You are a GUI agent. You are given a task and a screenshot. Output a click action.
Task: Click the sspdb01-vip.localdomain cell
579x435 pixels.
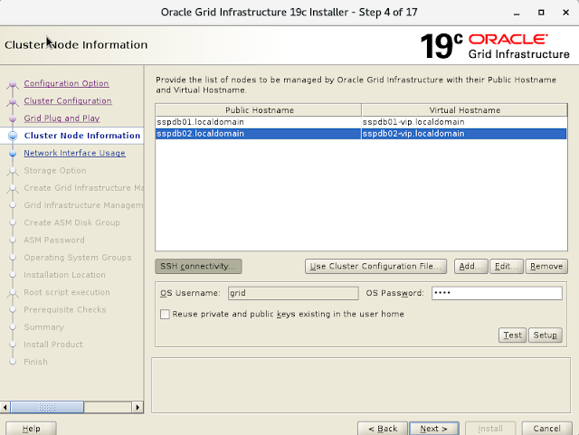click(464, 122)
